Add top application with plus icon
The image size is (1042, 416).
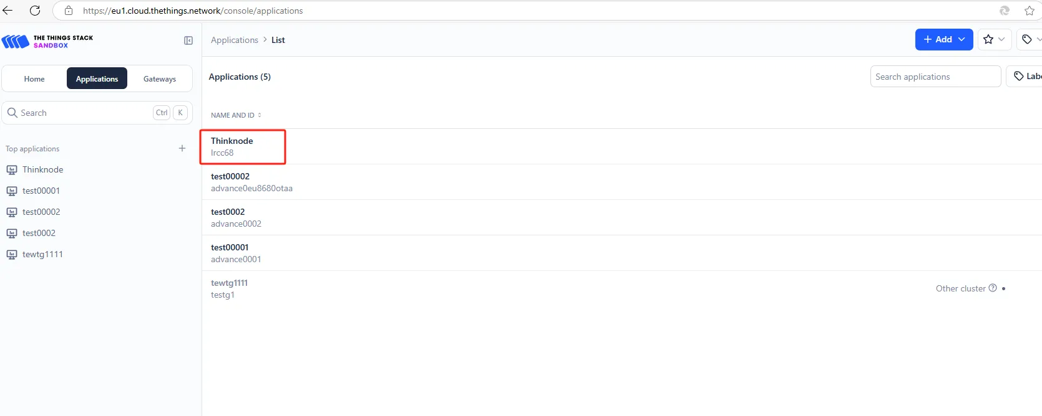(182, 148)
